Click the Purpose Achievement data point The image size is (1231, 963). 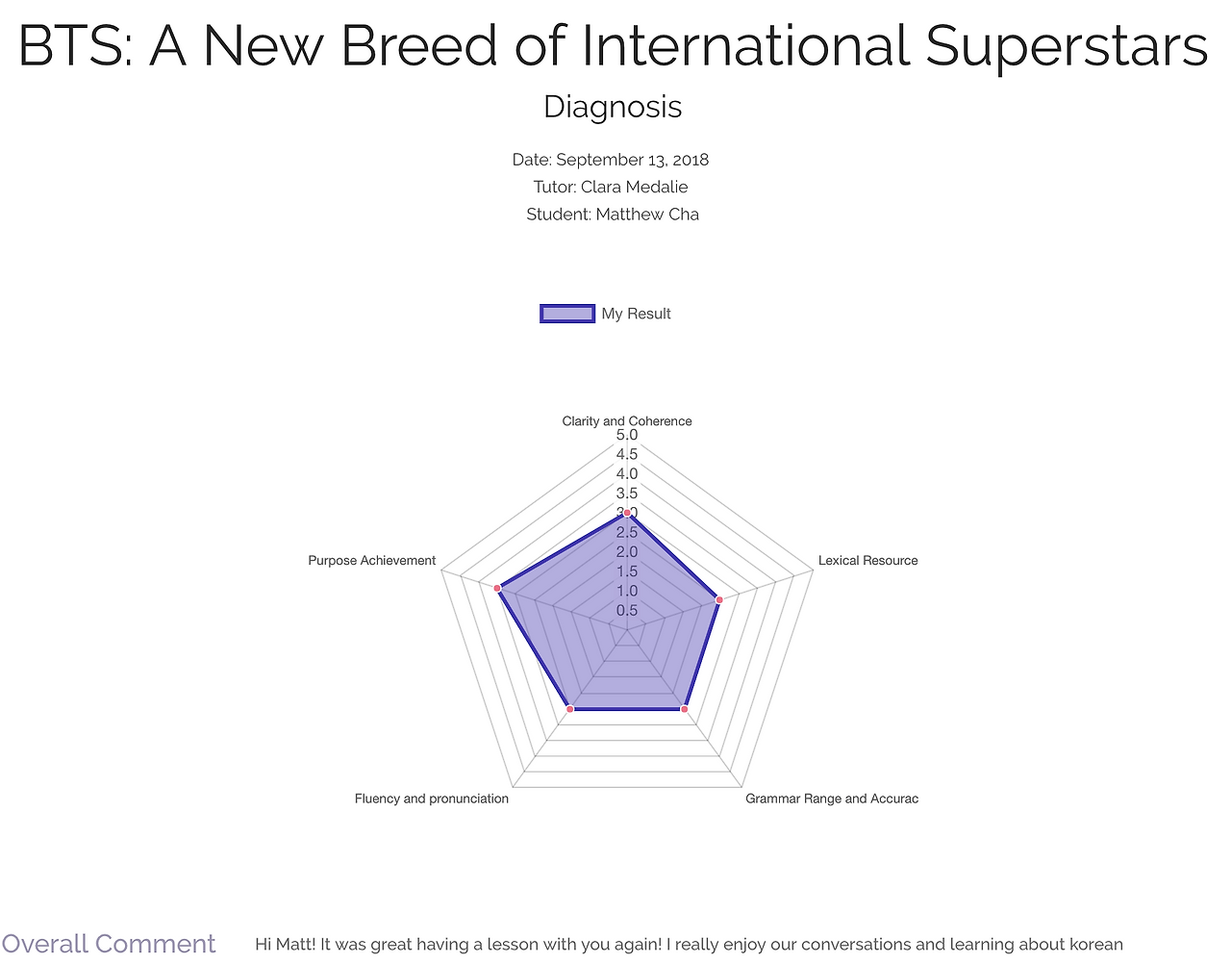click(497, 587)
